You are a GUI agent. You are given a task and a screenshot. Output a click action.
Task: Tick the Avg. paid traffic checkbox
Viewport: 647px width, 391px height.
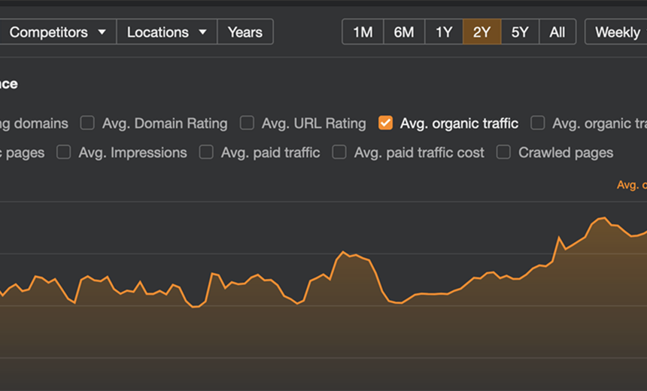[206, 152]
